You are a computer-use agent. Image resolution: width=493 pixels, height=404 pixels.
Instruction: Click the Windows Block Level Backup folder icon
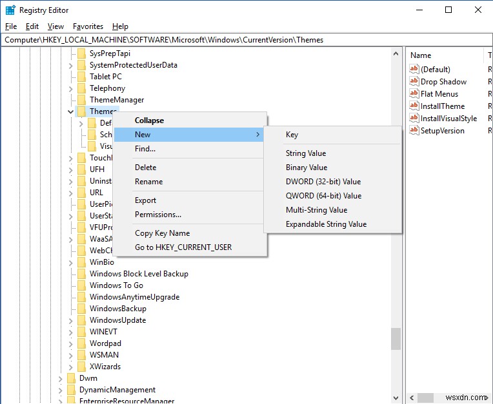click(x=81, y=274)
